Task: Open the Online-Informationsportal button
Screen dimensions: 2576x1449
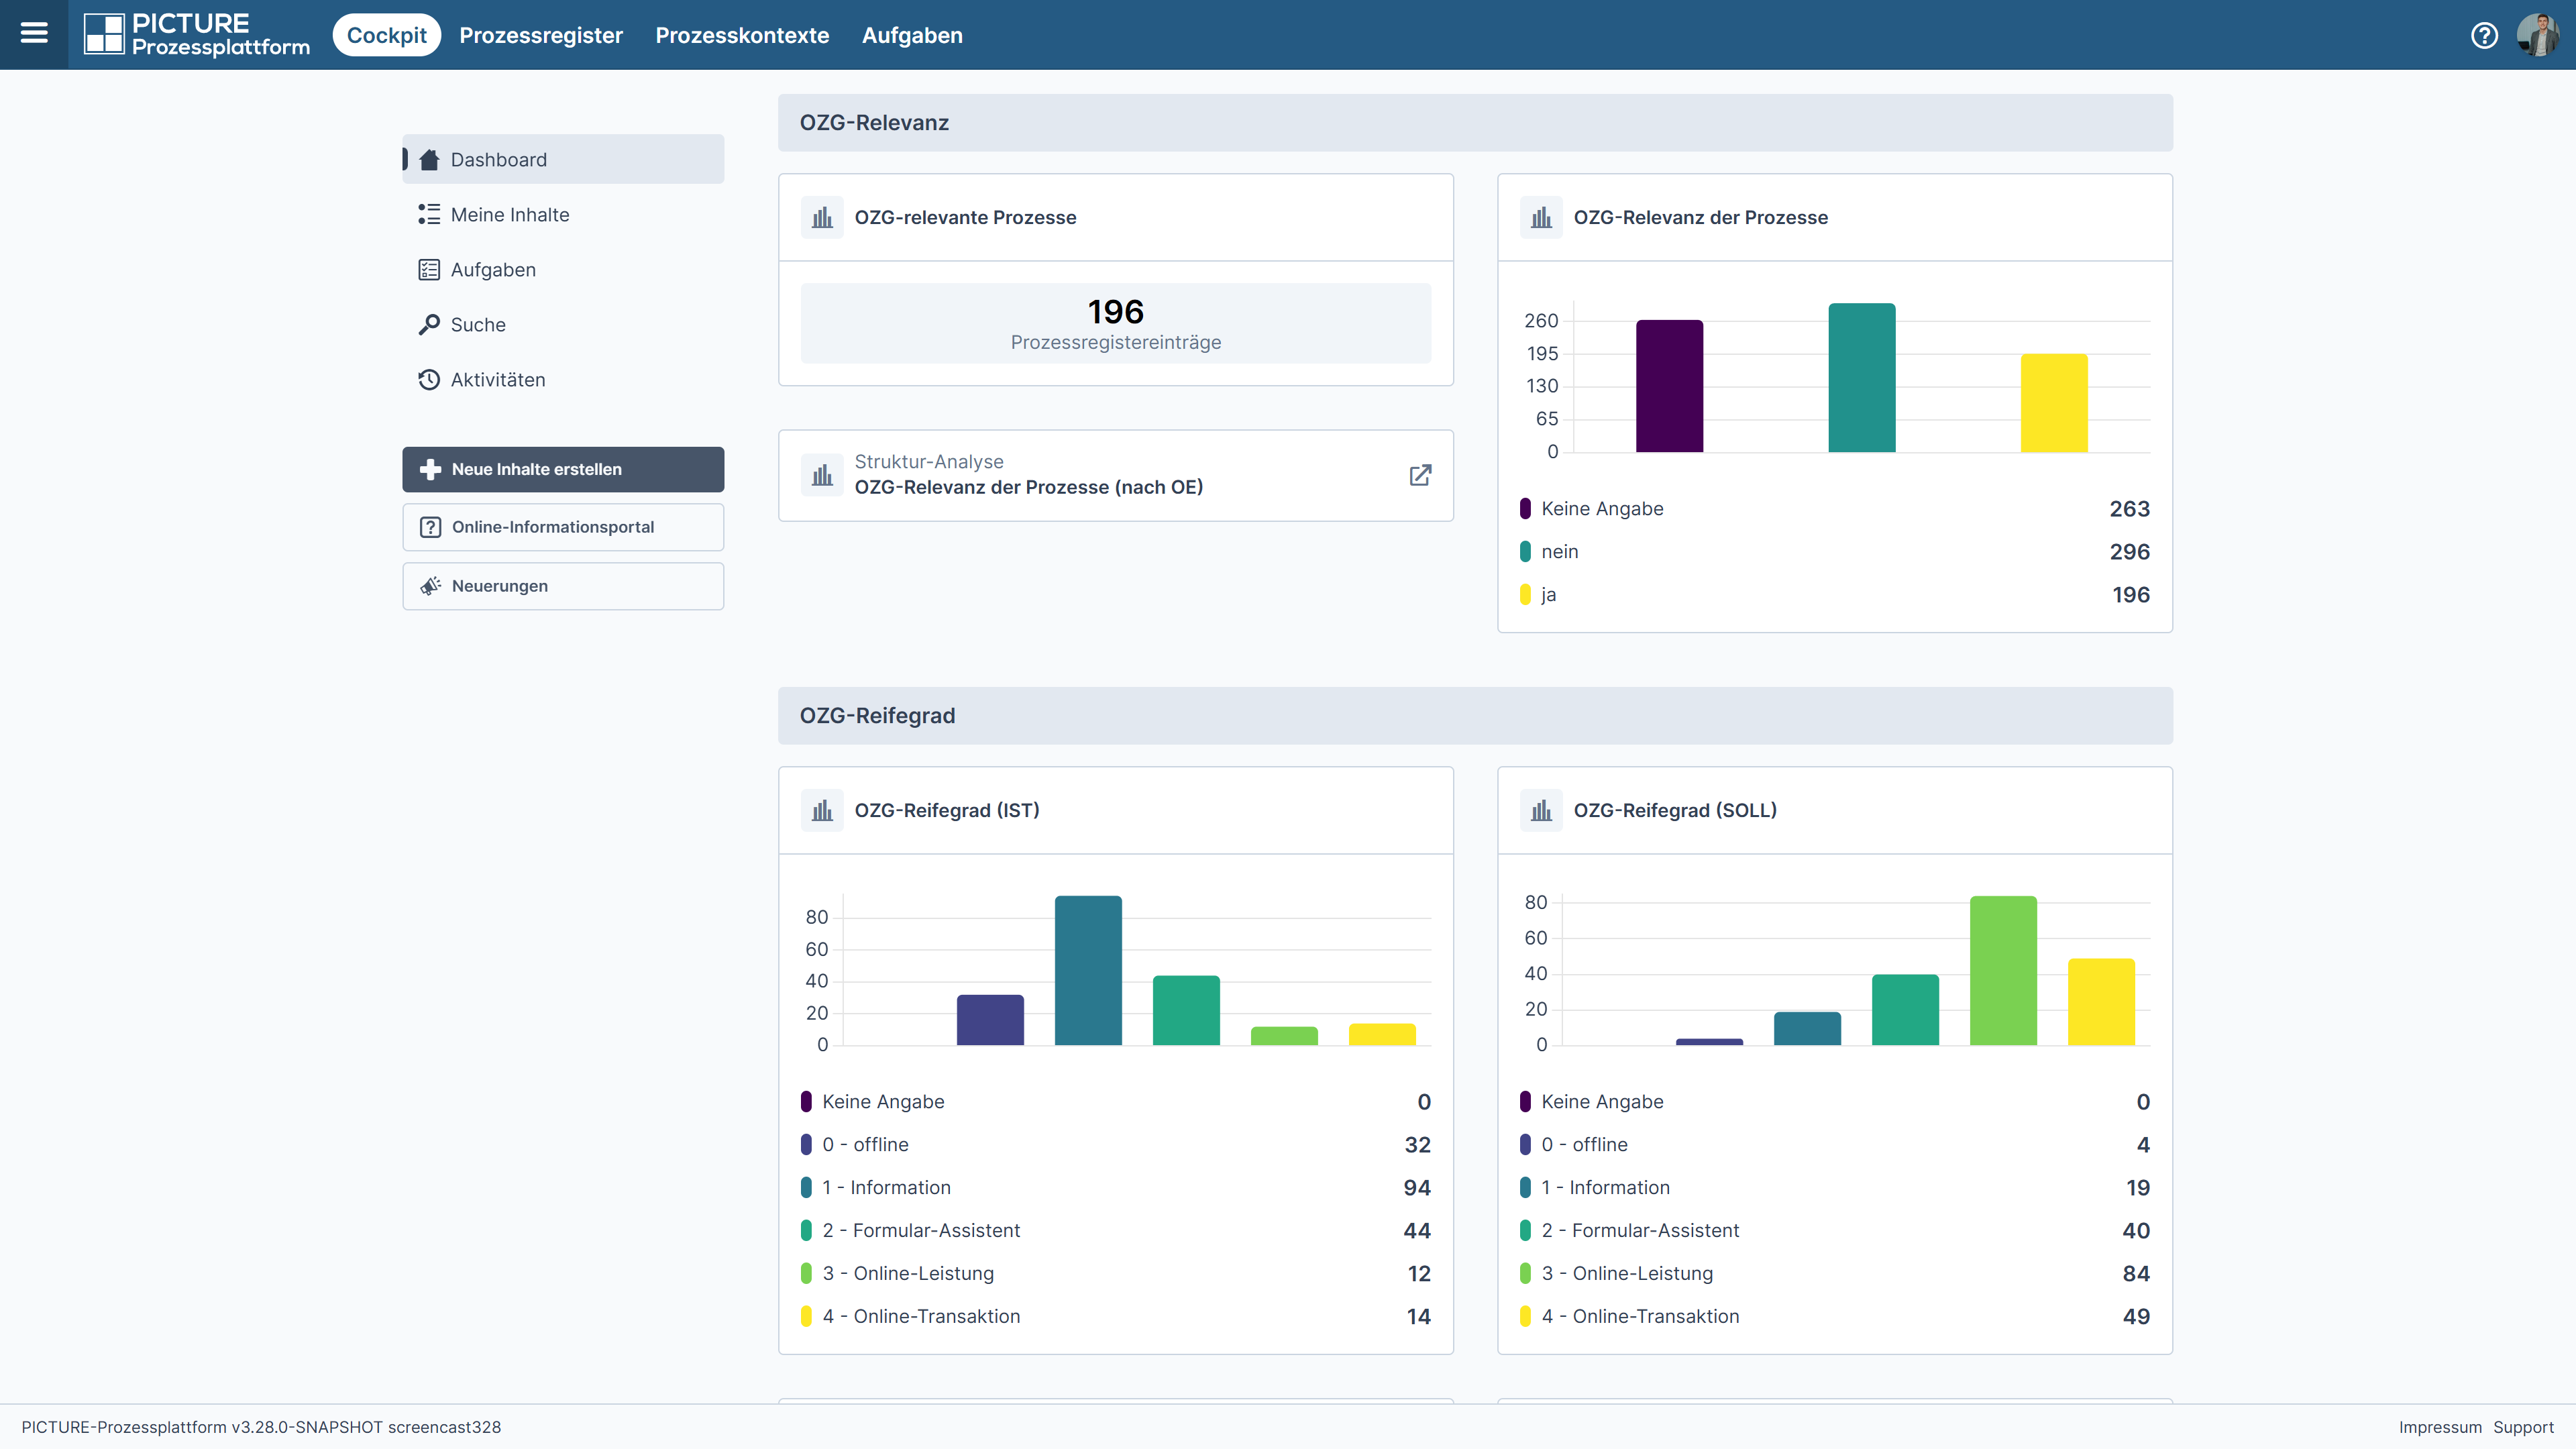Action: point(563,527)
